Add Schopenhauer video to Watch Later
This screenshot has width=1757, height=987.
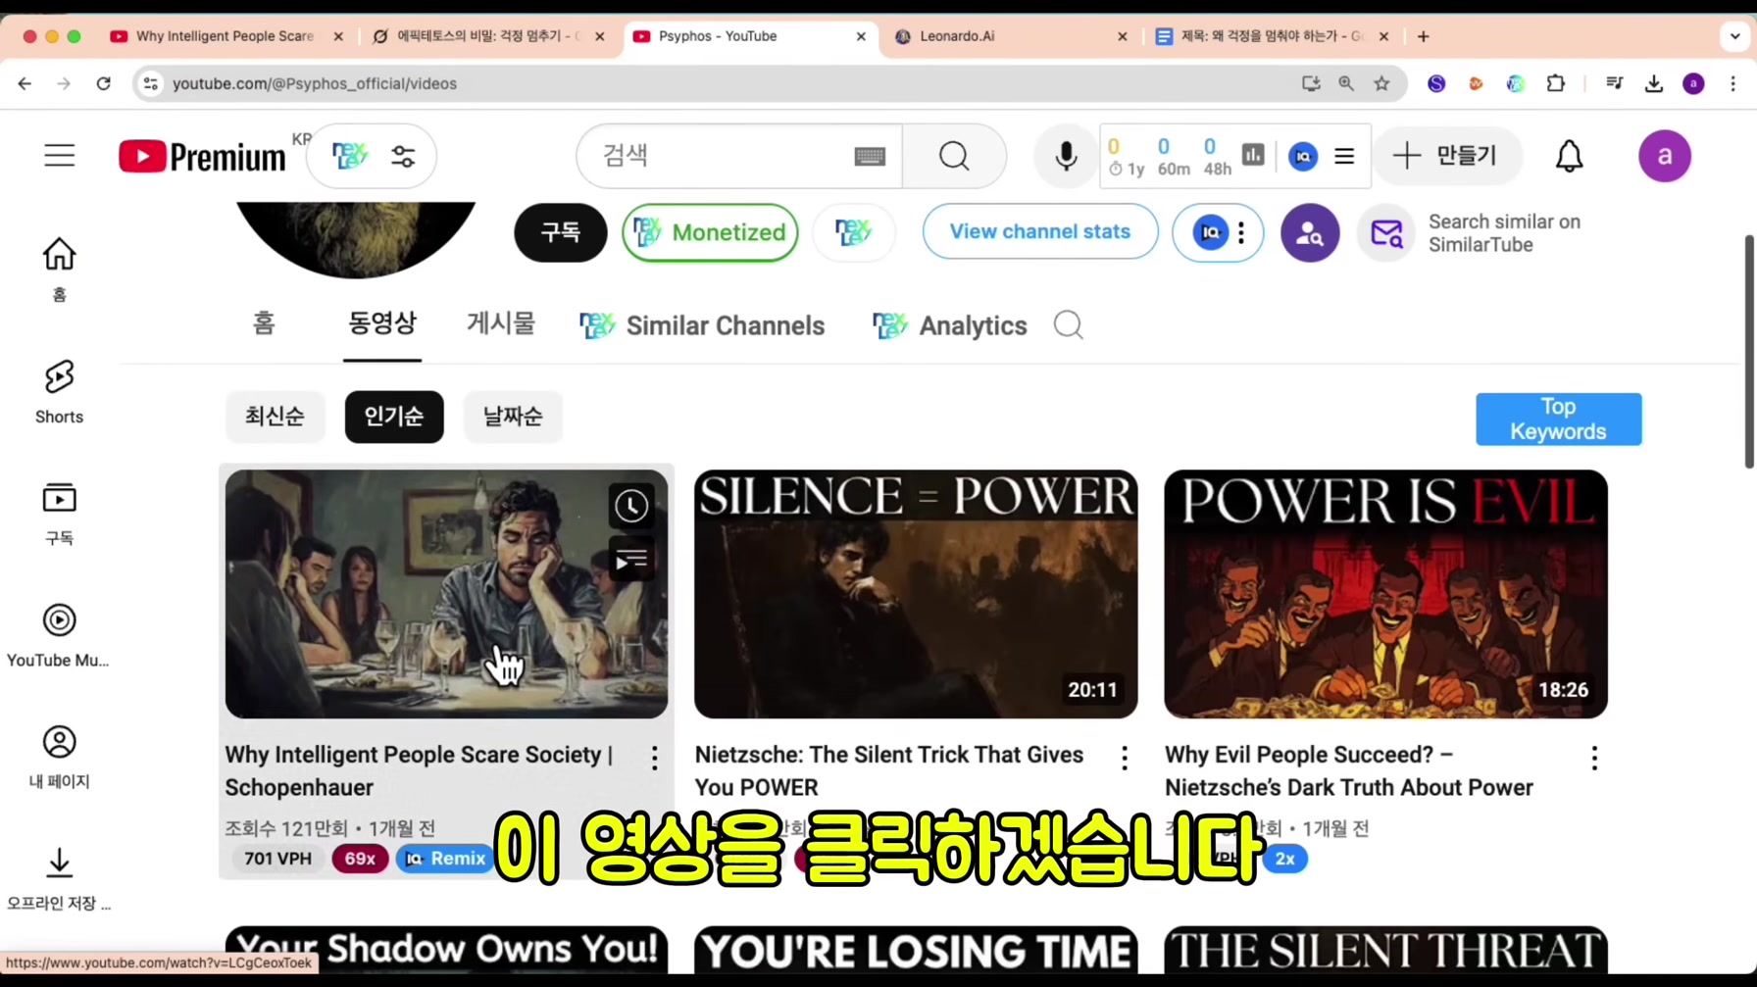(x=631, y=506)
